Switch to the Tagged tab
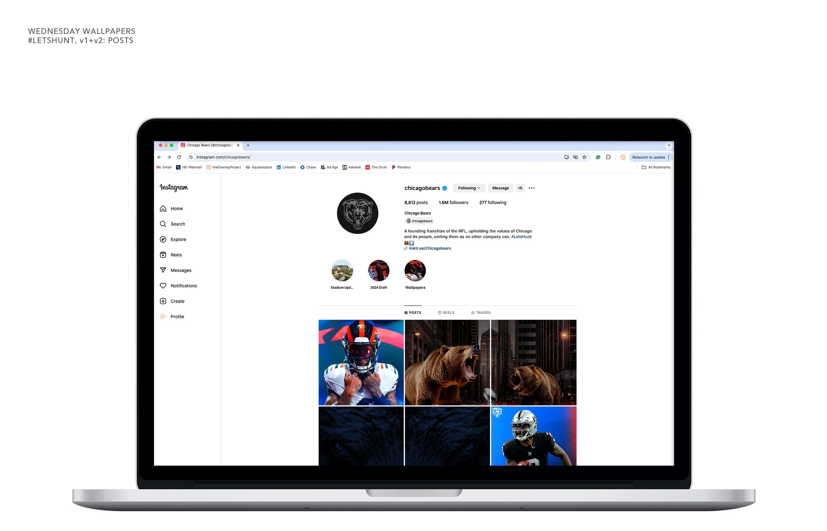The image size is (827, 531). coord(481,313)
